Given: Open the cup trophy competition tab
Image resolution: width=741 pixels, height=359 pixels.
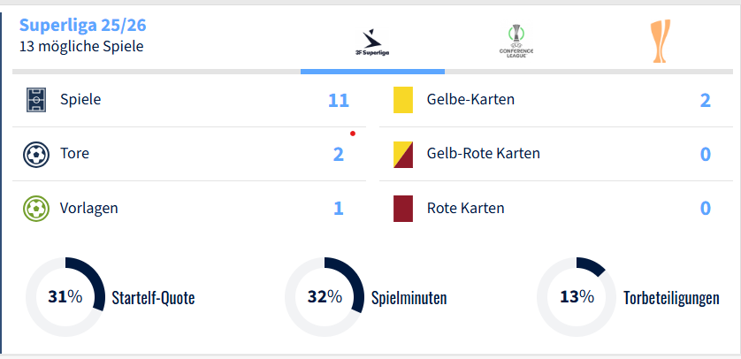Looking at the screenshot, I should [x=660, y=42].
